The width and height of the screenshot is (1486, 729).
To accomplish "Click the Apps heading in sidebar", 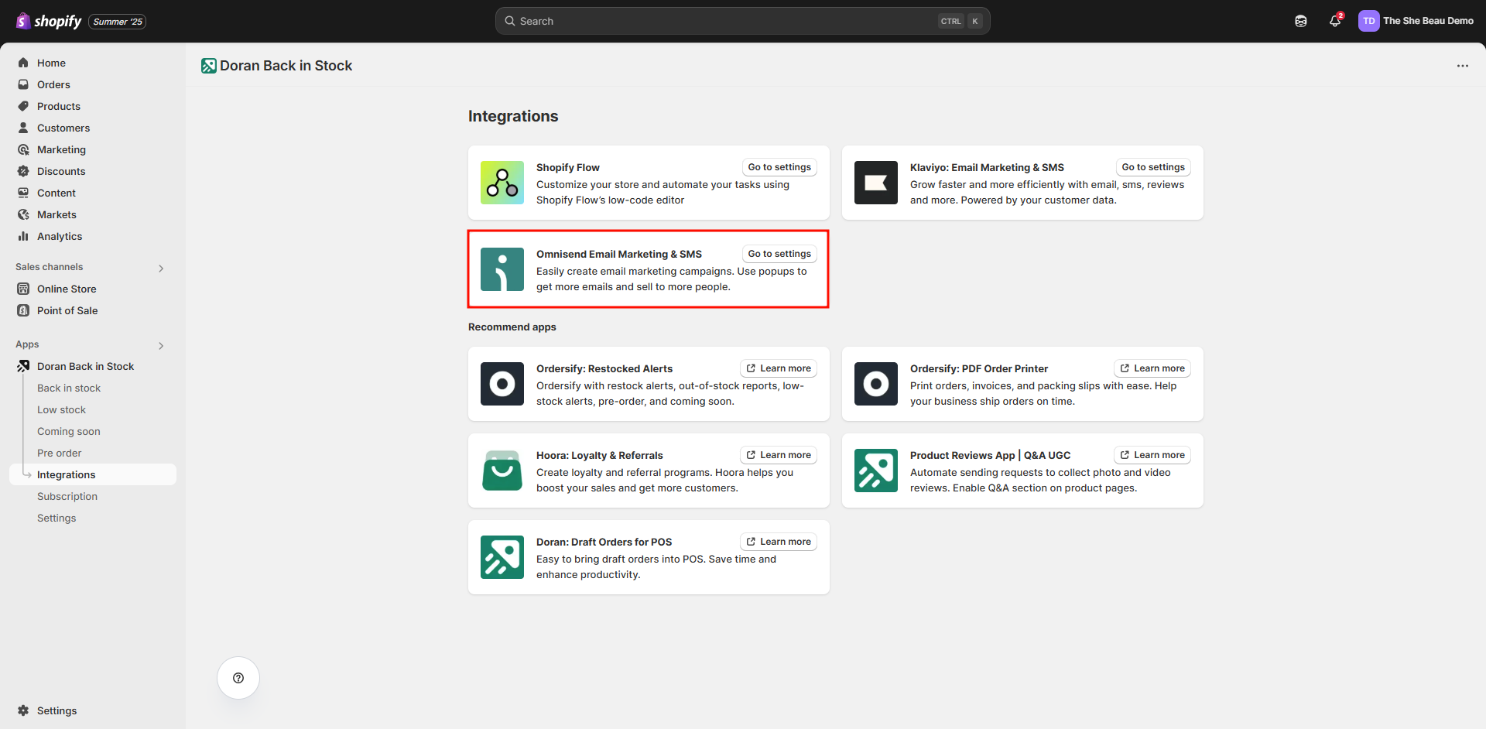I will coord(27,344).
